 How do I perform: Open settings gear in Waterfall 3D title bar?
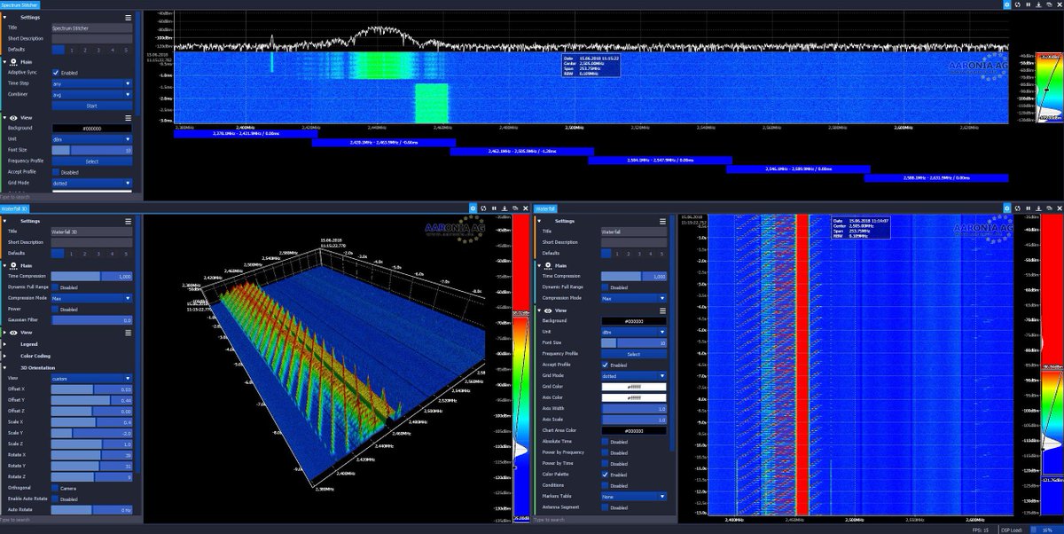(x=473, y=208)
